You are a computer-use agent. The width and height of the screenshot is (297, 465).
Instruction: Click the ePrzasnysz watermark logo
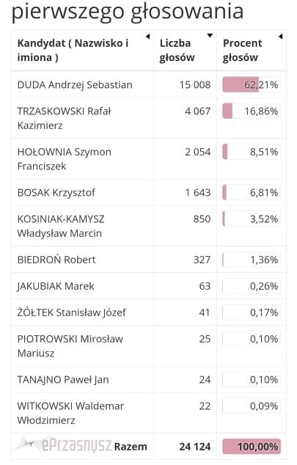(x=63, y=445)
